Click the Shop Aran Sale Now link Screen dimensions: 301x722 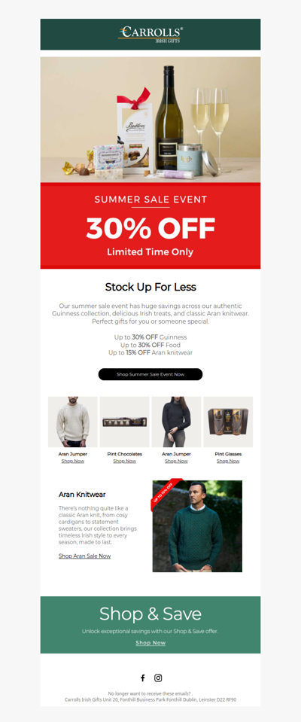[85, 556]
